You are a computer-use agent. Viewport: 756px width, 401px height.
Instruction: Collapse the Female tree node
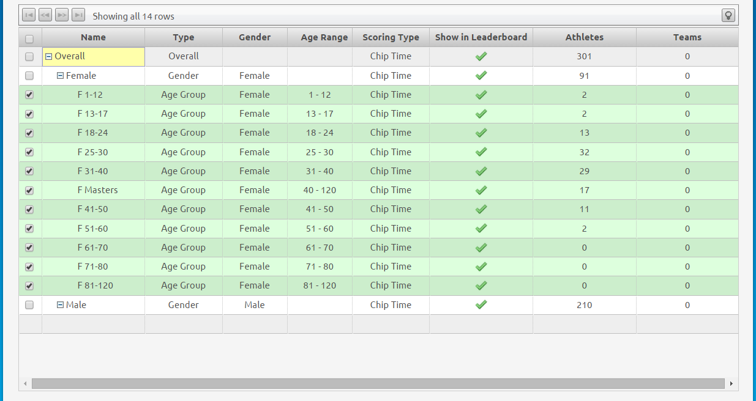(60, 76)
